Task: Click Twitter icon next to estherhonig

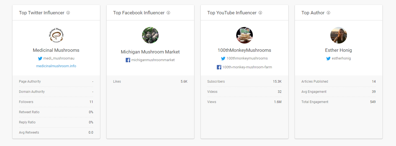Action: (x=328, y=58)
